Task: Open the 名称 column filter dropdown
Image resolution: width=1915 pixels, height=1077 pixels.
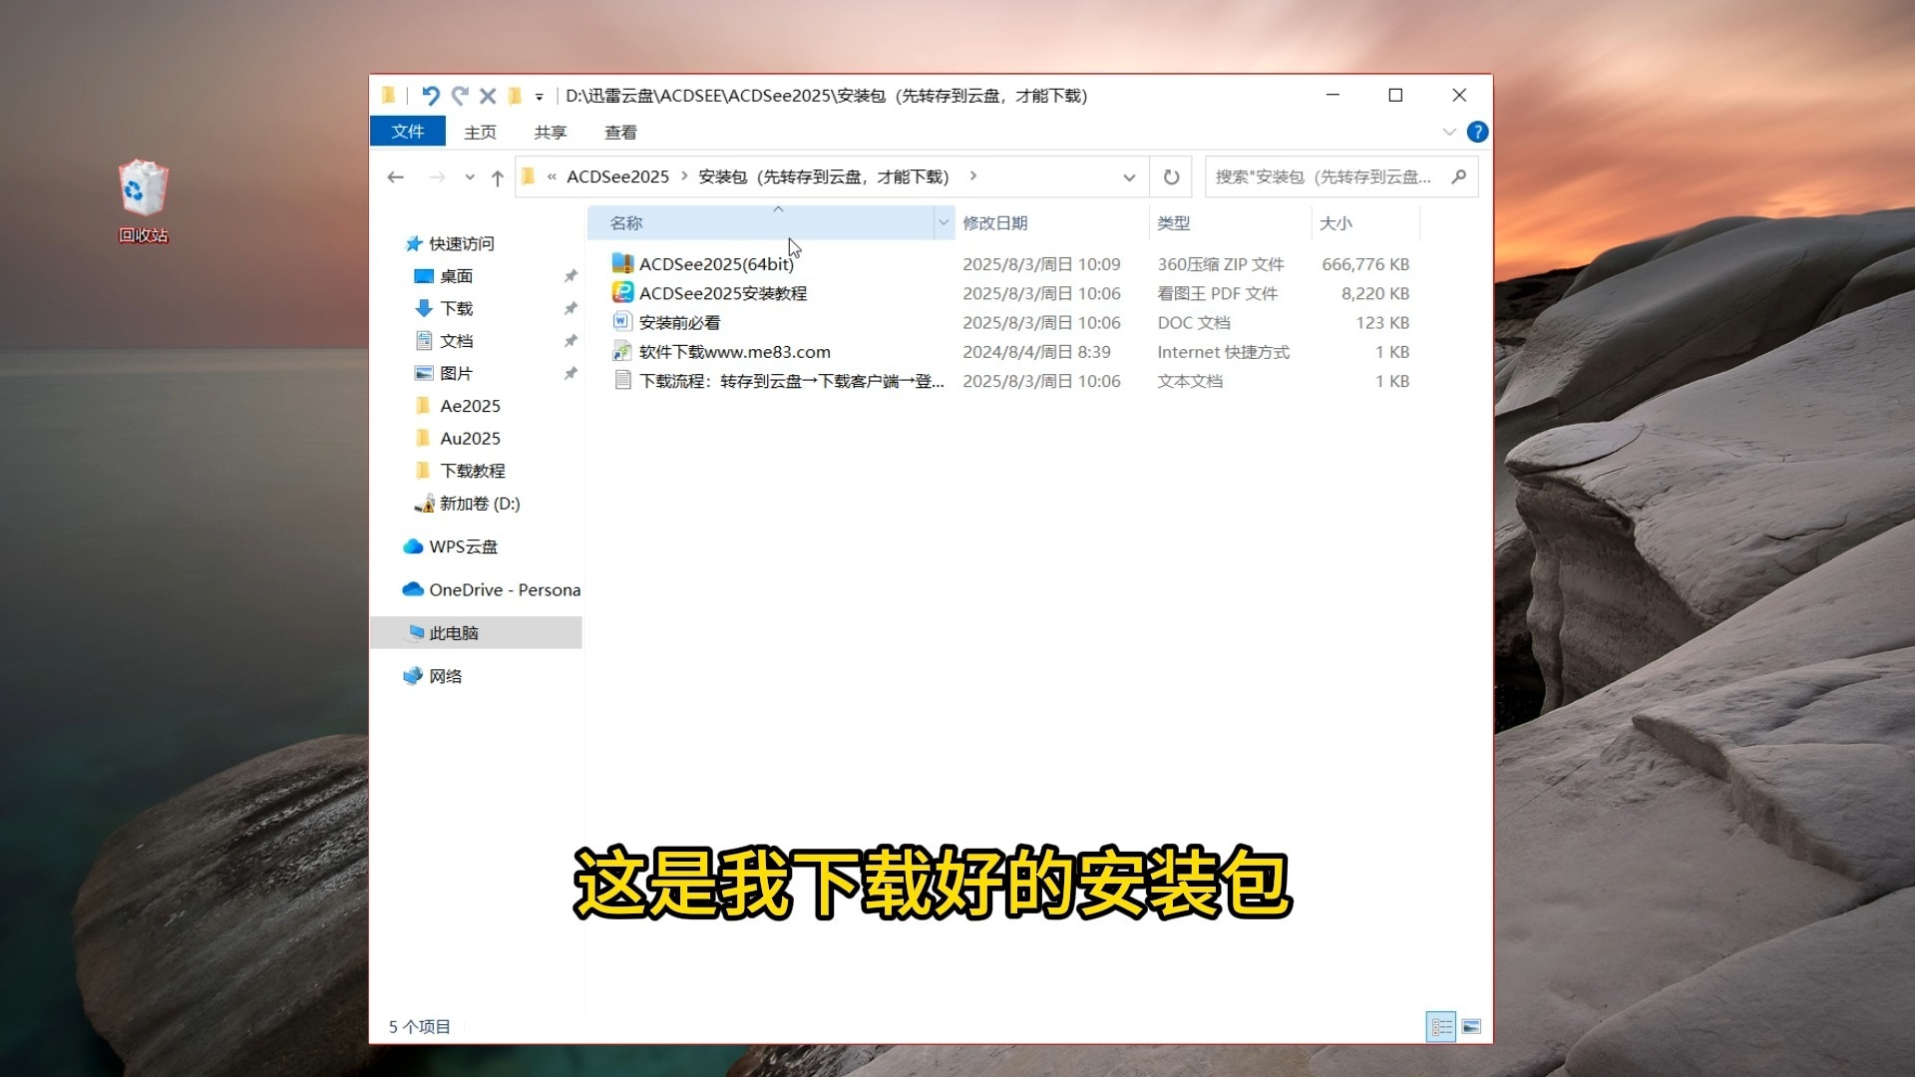Action: [x=944, y=222]
